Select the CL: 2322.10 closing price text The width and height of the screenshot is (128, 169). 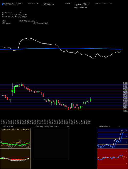48,5
